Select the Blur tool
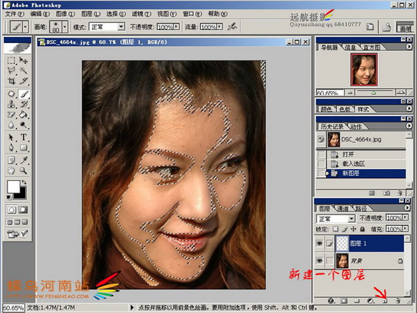The image size is (417, 313). 11,125
